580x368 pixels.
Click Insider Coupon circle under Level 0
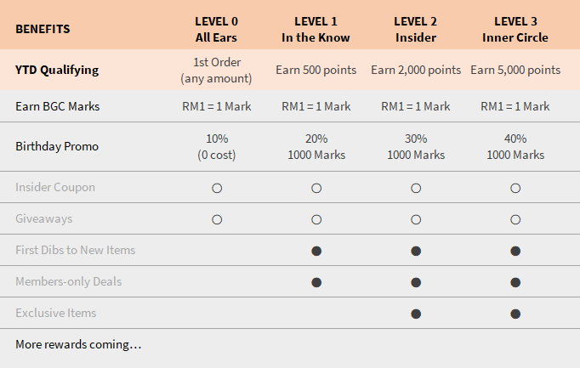pos(216,188)
